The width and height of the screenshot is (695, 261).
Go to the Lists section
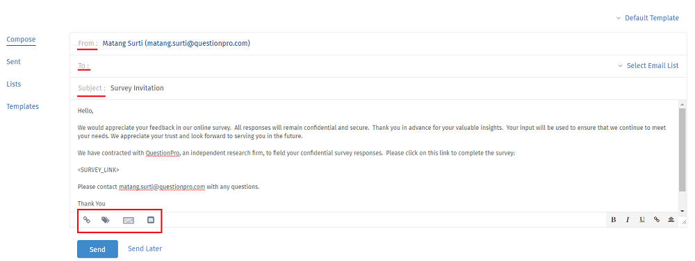pos(14,84)
